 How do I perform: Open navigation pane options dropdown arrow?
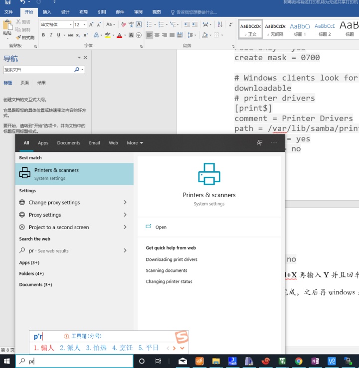click(79, 57)
